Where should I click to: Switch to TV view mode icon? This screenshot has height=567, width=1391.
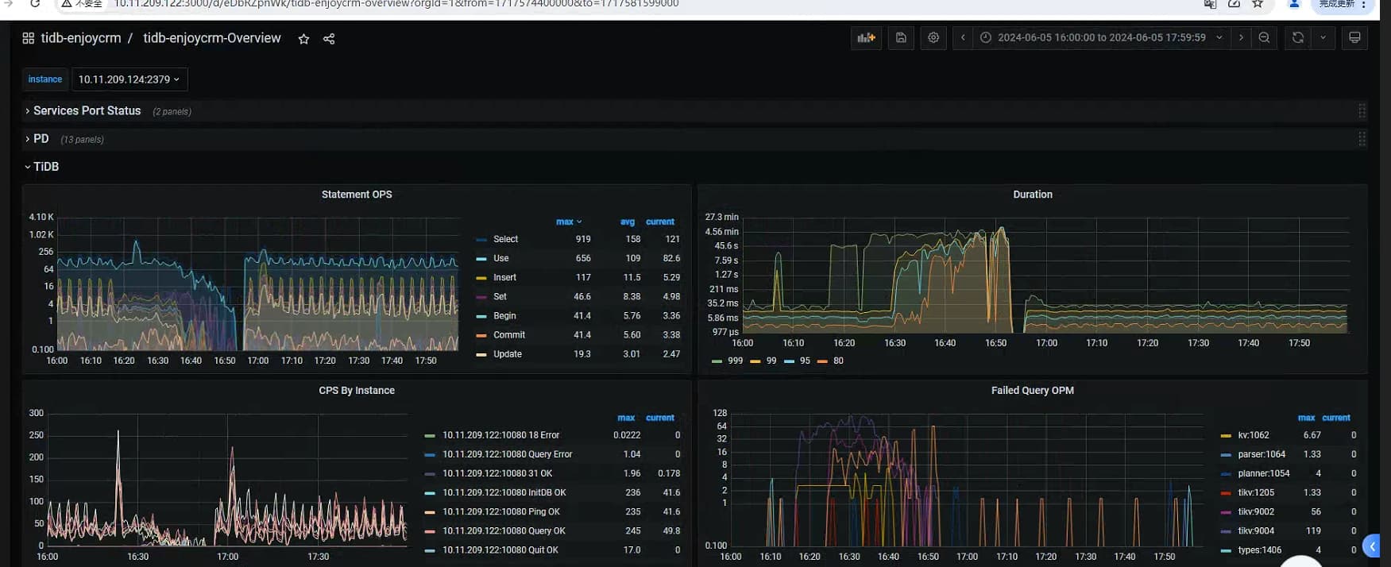click(1354, 37)
